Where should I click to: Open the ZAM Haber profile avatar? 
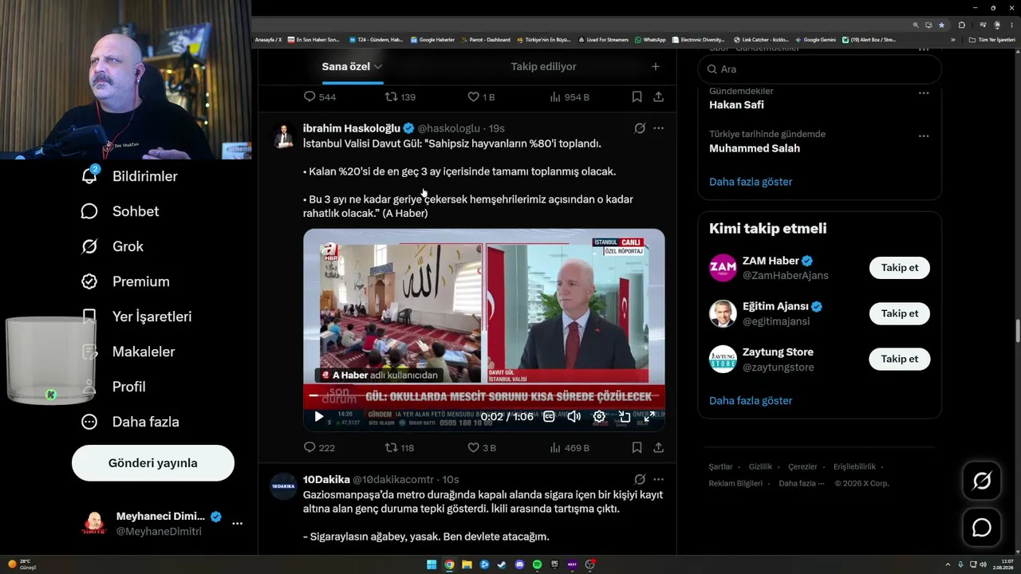point(723,268)
